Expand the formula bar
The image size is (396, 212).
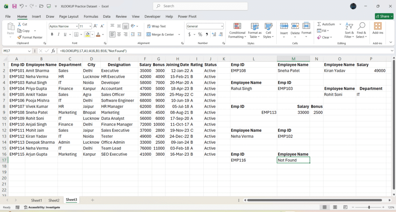pos(392,51)
